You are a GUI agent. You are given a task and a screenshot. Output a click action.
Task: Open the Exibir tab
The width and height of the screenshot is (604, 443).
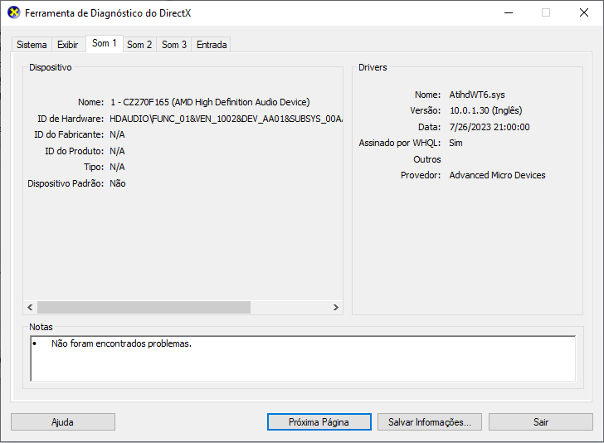[x=68, y=45]
